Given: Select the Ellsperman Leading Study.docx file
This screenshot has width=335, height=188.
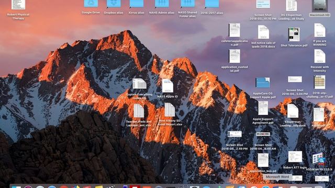Looking at the screenshot, I should [293, 111].
